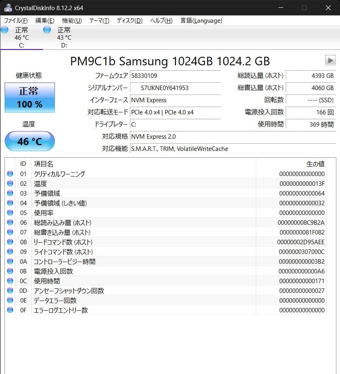Click the status dot beside 使用時間 row
Image resolution: width=340 pixels, height=374 pixels.
(10, 281)
